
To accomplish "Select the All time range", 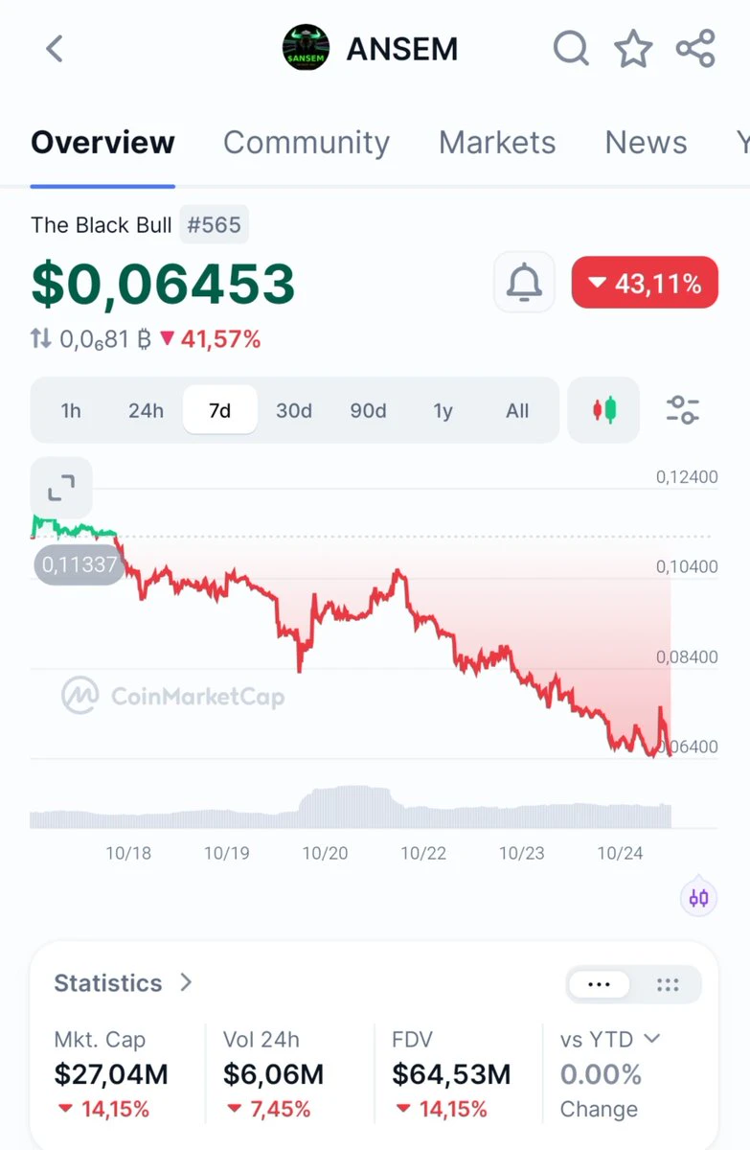I will tap(517, 410).
